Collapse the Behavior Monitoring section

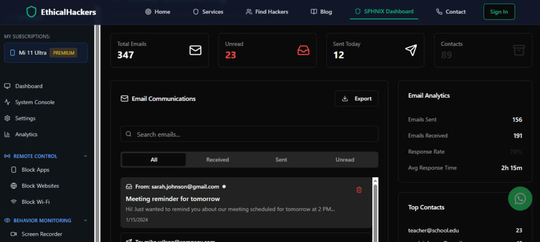click(x=85, y=220)
